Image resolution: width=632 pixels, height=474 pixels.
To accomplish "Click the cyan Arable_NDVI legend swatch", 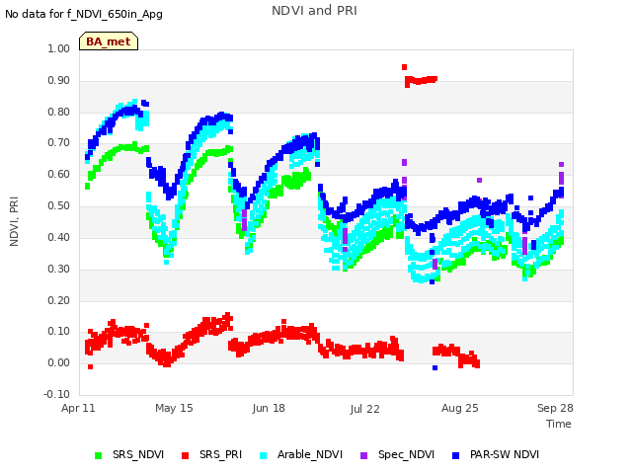I will [264, 455].
